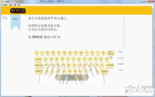Tap the I key
Screen dimensions: 155x97
[84, 59]
